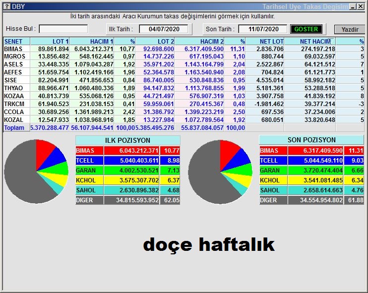Click BIMAS LOT 1 value 89.861.894

coord(54,49)
